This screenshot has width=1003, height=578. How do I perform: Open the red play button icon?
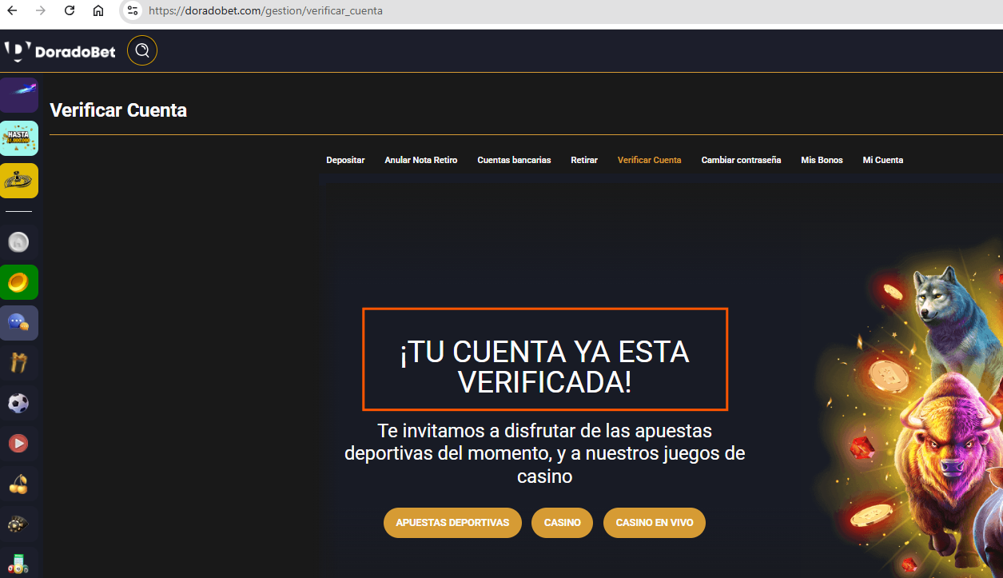coord(18,443)
